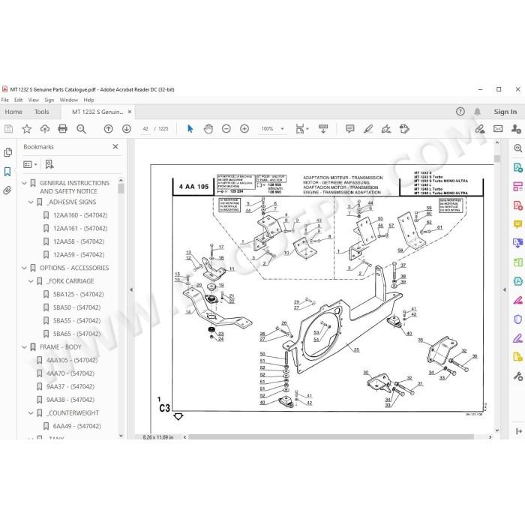Open the attachments paperclip panel
This screenshot has height=525, width=525.
tap(7, 190)
